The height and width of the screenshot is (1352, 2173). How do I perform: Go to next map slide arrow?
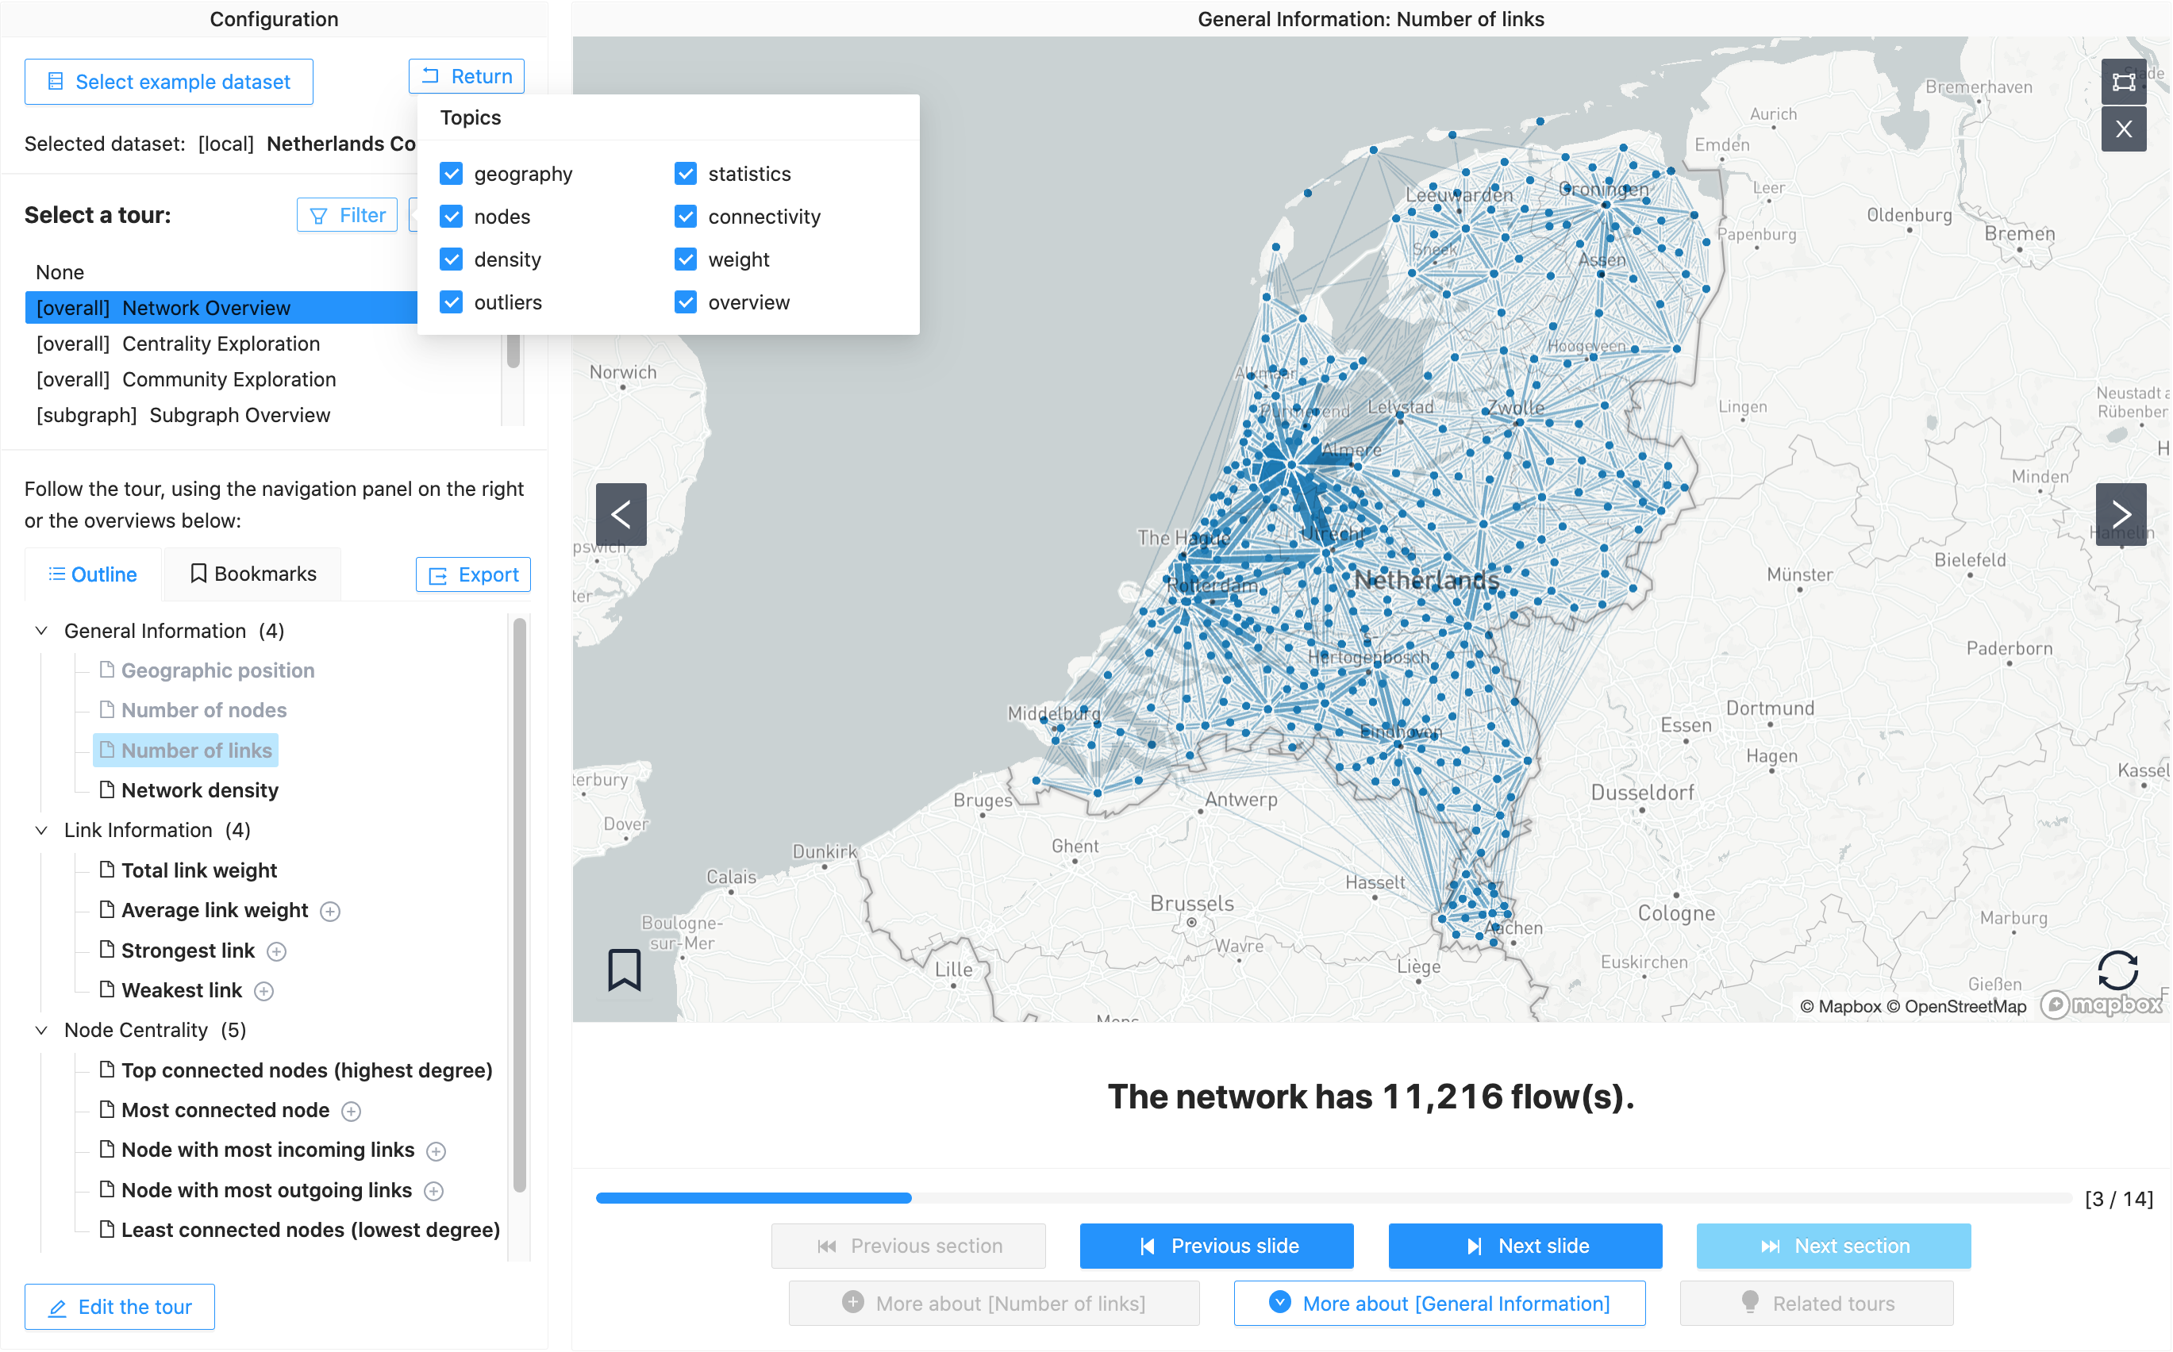click(2121, 514)
